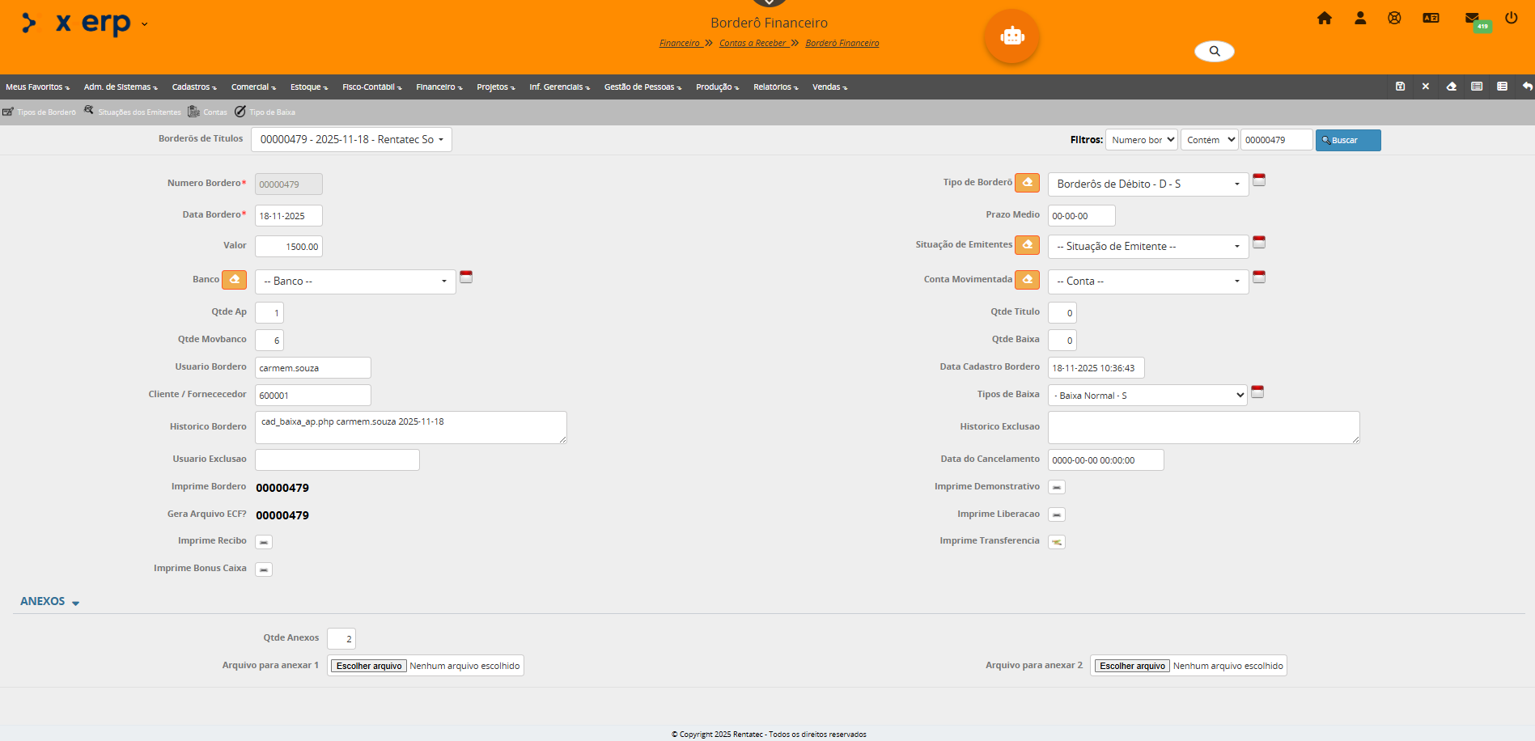Click the orange eraser button beside Banco
This screenshot has width=1535, height=741.
(234, 280)
